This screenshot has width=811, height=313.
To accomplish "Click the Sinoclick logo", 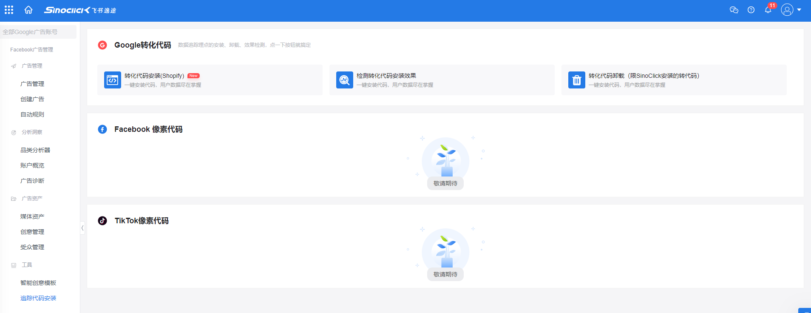I will (x=80, y=10).
